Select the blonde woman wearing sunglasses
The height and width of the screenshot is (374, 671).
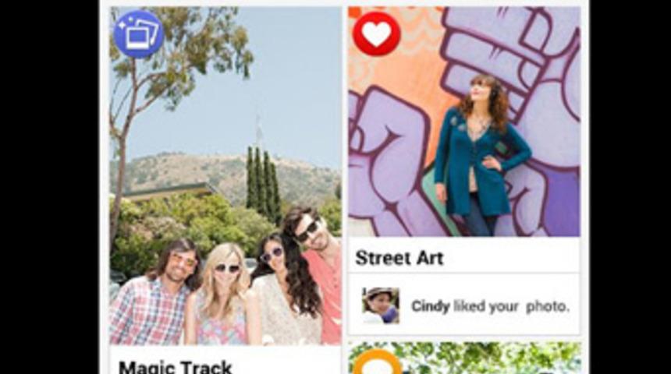point(220,295)
